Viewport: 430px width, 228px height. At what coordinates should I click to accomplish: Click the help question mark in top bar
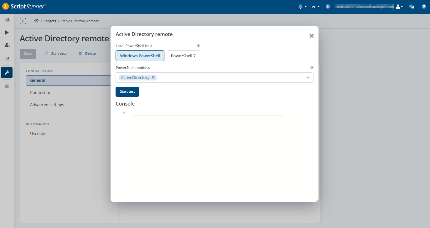tap(424, 7)
